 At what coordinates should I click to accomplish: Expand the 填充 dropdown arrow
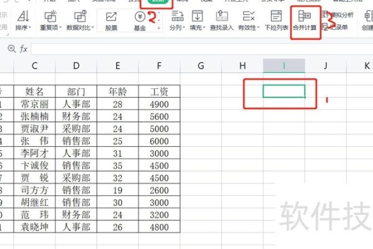(204, 27)
